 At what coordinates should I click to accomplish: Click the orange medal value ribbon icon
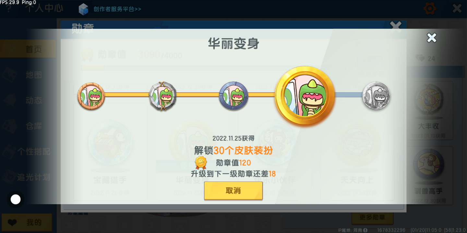click(201, 163)
